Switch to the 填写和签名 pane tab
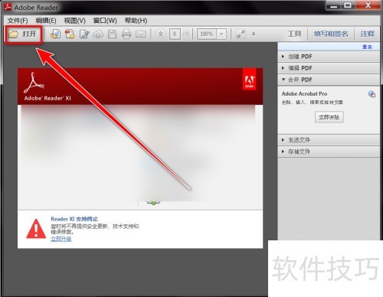Screen dimensions: 383x297 click(331, 34)
